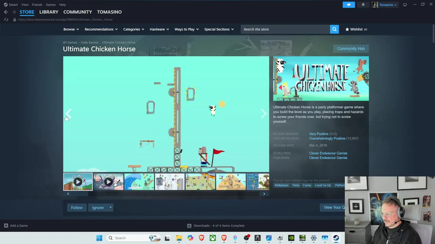Expand the Special Sections menu
The width and height of the screenshot is (435, 244).
click(x=219, y=29)
